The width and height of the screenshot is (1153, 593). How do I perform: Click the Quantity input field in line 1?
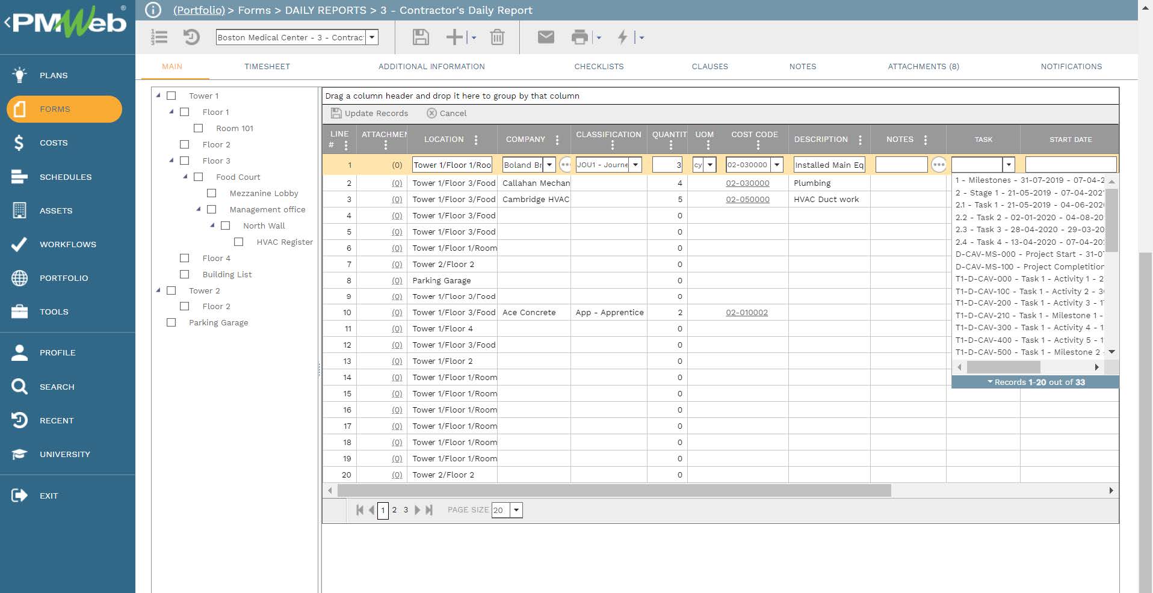point(667,165)
